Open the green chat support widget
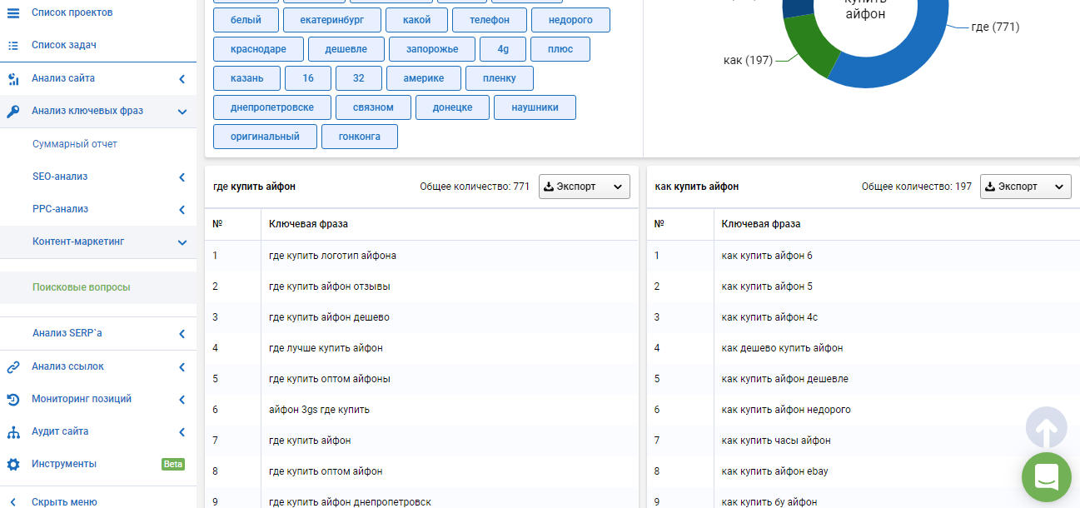Image resolution: width=1080 pixels, height=508 pixels. (1046, 477)
